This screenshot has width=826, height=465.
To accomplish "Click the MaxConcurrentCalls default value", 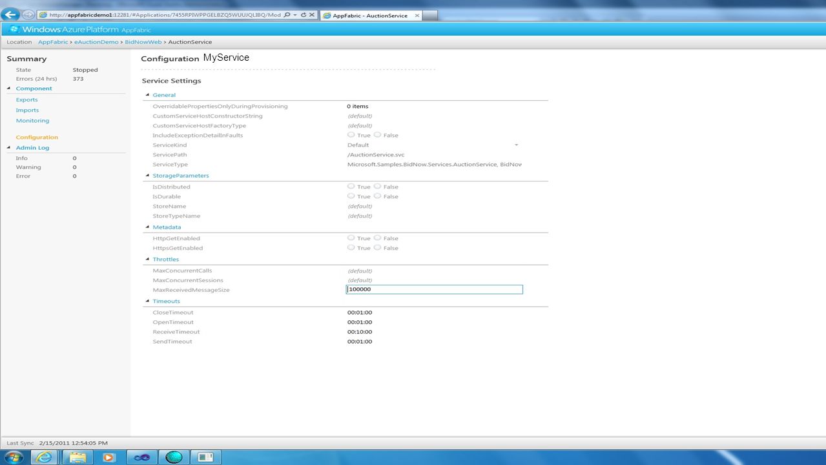I will click(x=360, y=271).
